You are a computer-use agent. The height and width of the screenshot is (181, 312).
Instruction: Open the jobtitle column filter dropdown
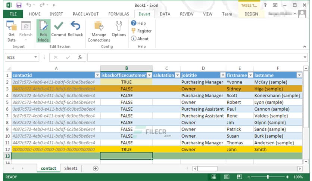[x=223, y=75]
